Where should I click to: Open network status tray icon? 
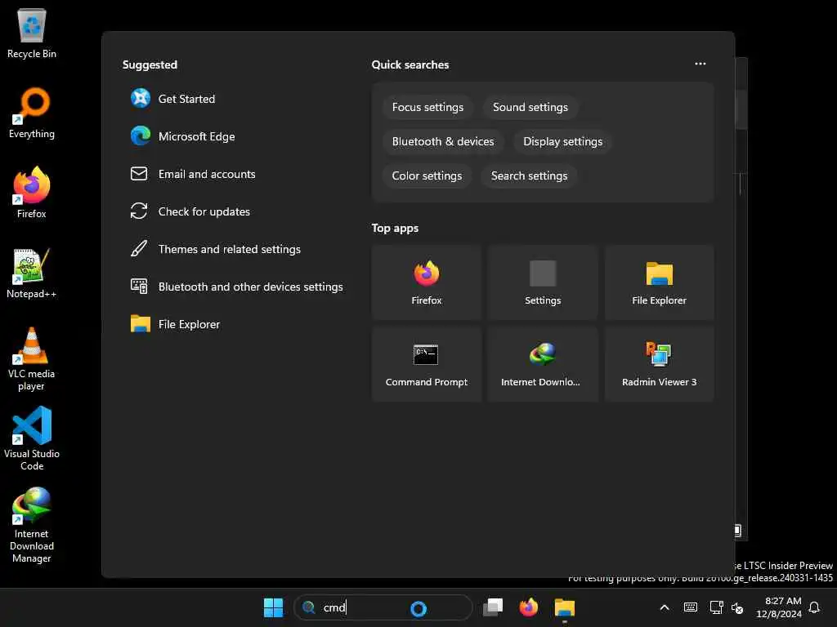coord(716,607)
